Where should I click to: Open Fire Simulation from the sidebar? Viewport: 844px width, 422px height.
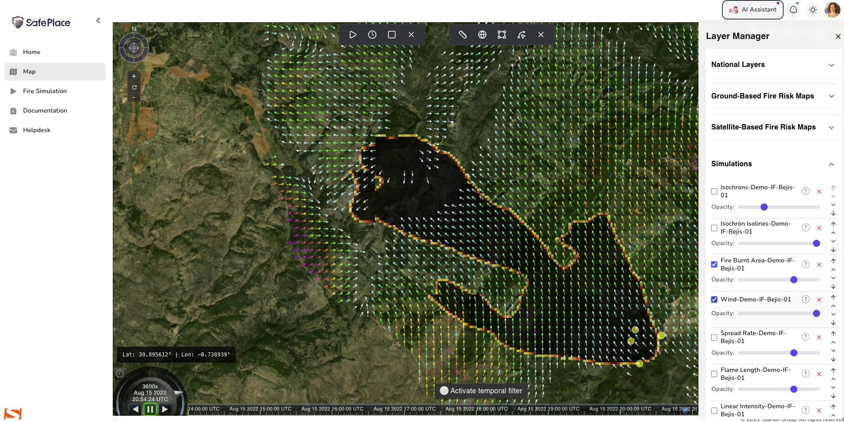tap(45, 91)
